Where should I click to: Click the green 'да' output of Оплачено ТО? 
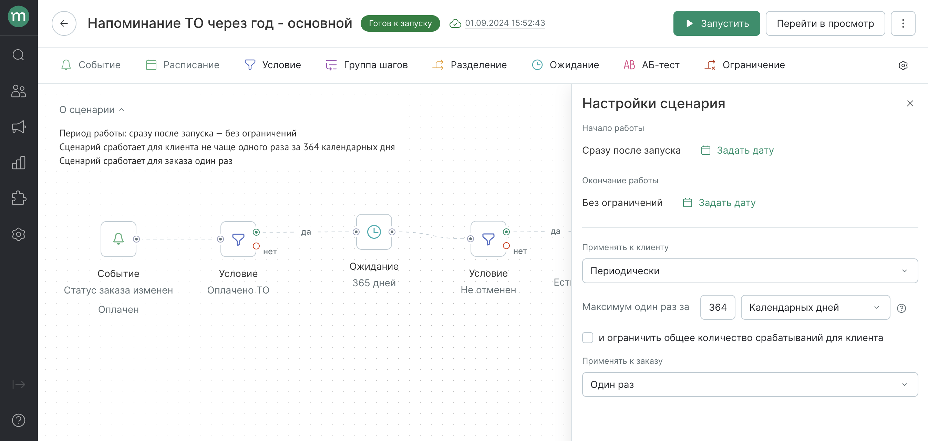(256, 232)
